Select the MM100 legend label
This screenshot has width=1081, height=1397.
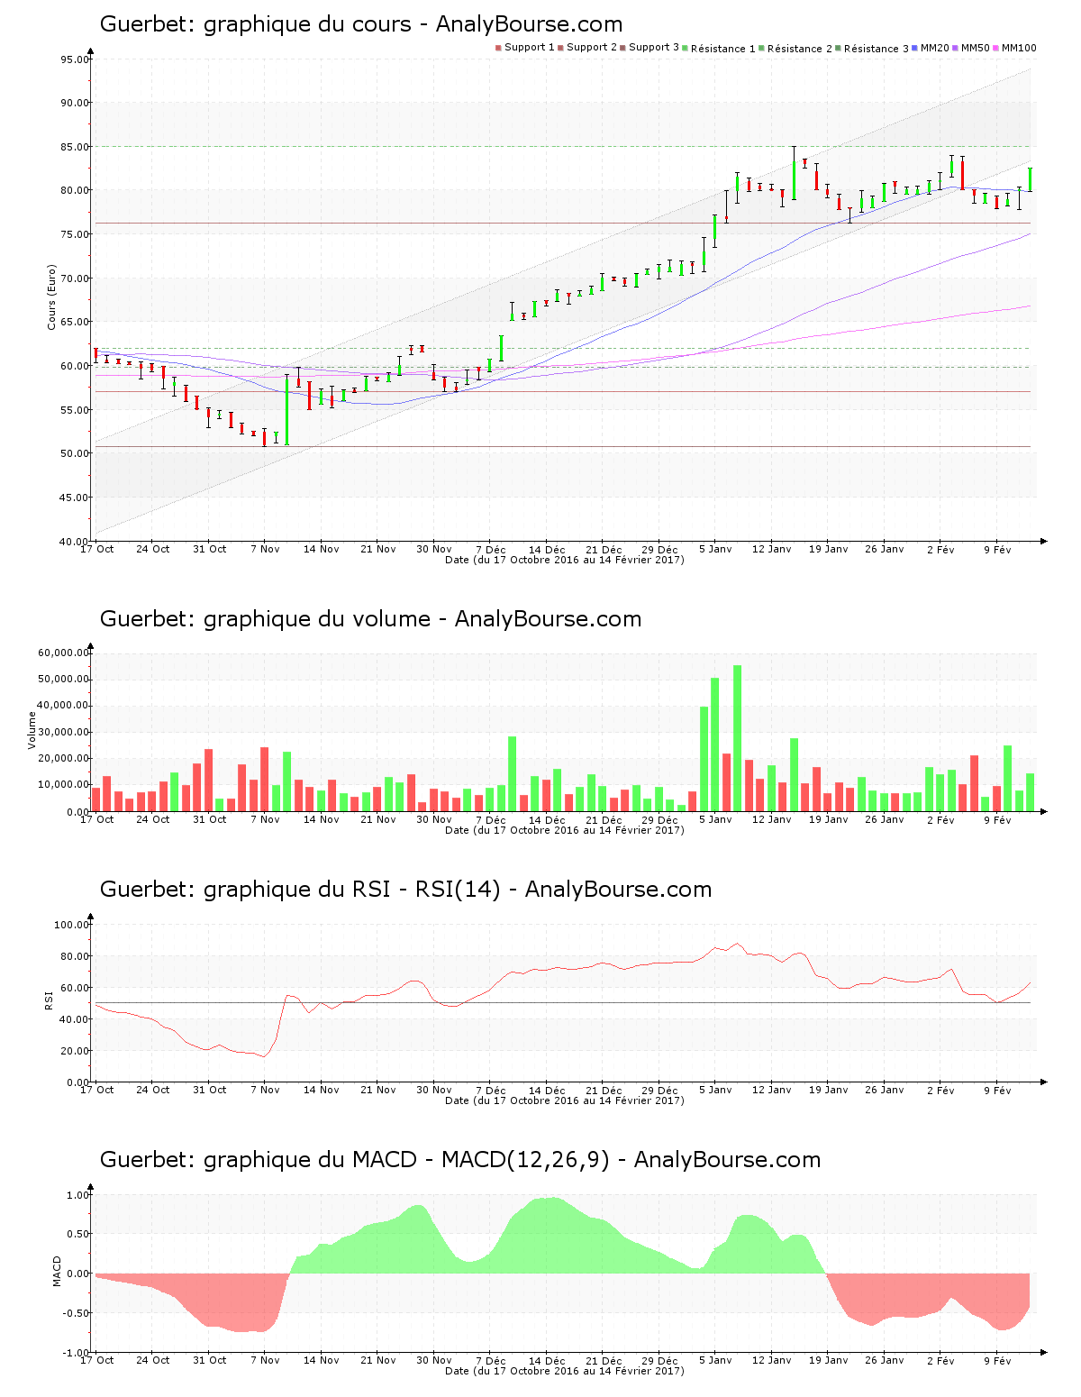(x=1020, y=48)
